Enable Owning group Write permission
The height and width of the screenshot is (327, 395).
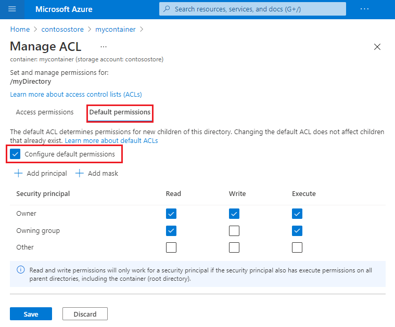[x=234, y=231]
